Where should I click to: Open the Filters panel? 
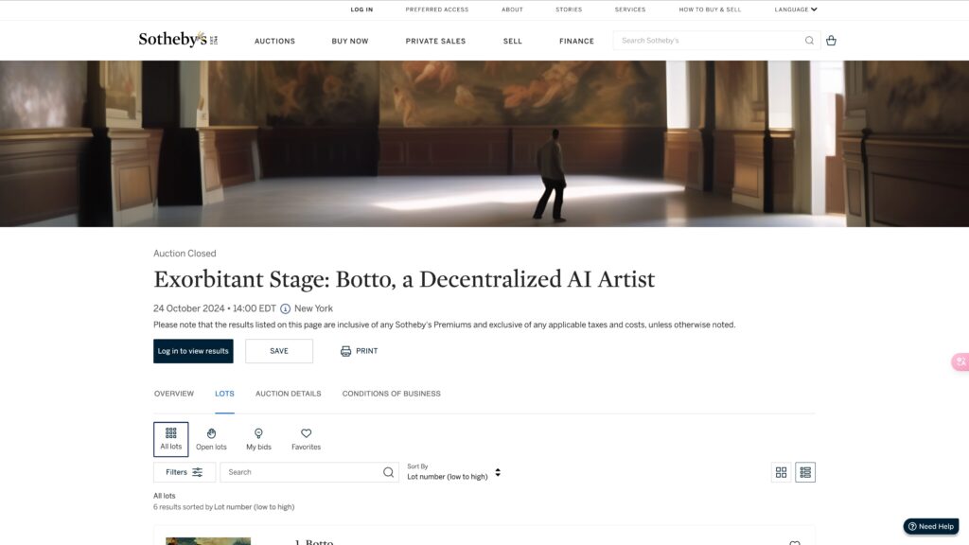[185, 472]
